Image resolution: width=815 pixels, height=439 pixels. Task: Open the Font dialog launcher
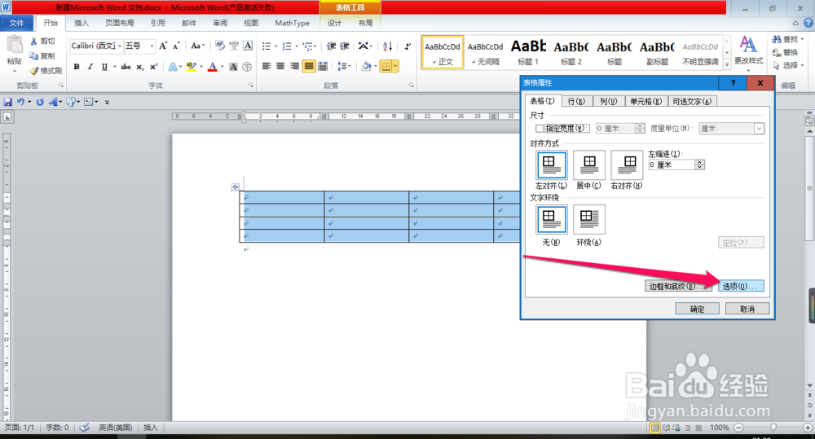pos(250,86)
